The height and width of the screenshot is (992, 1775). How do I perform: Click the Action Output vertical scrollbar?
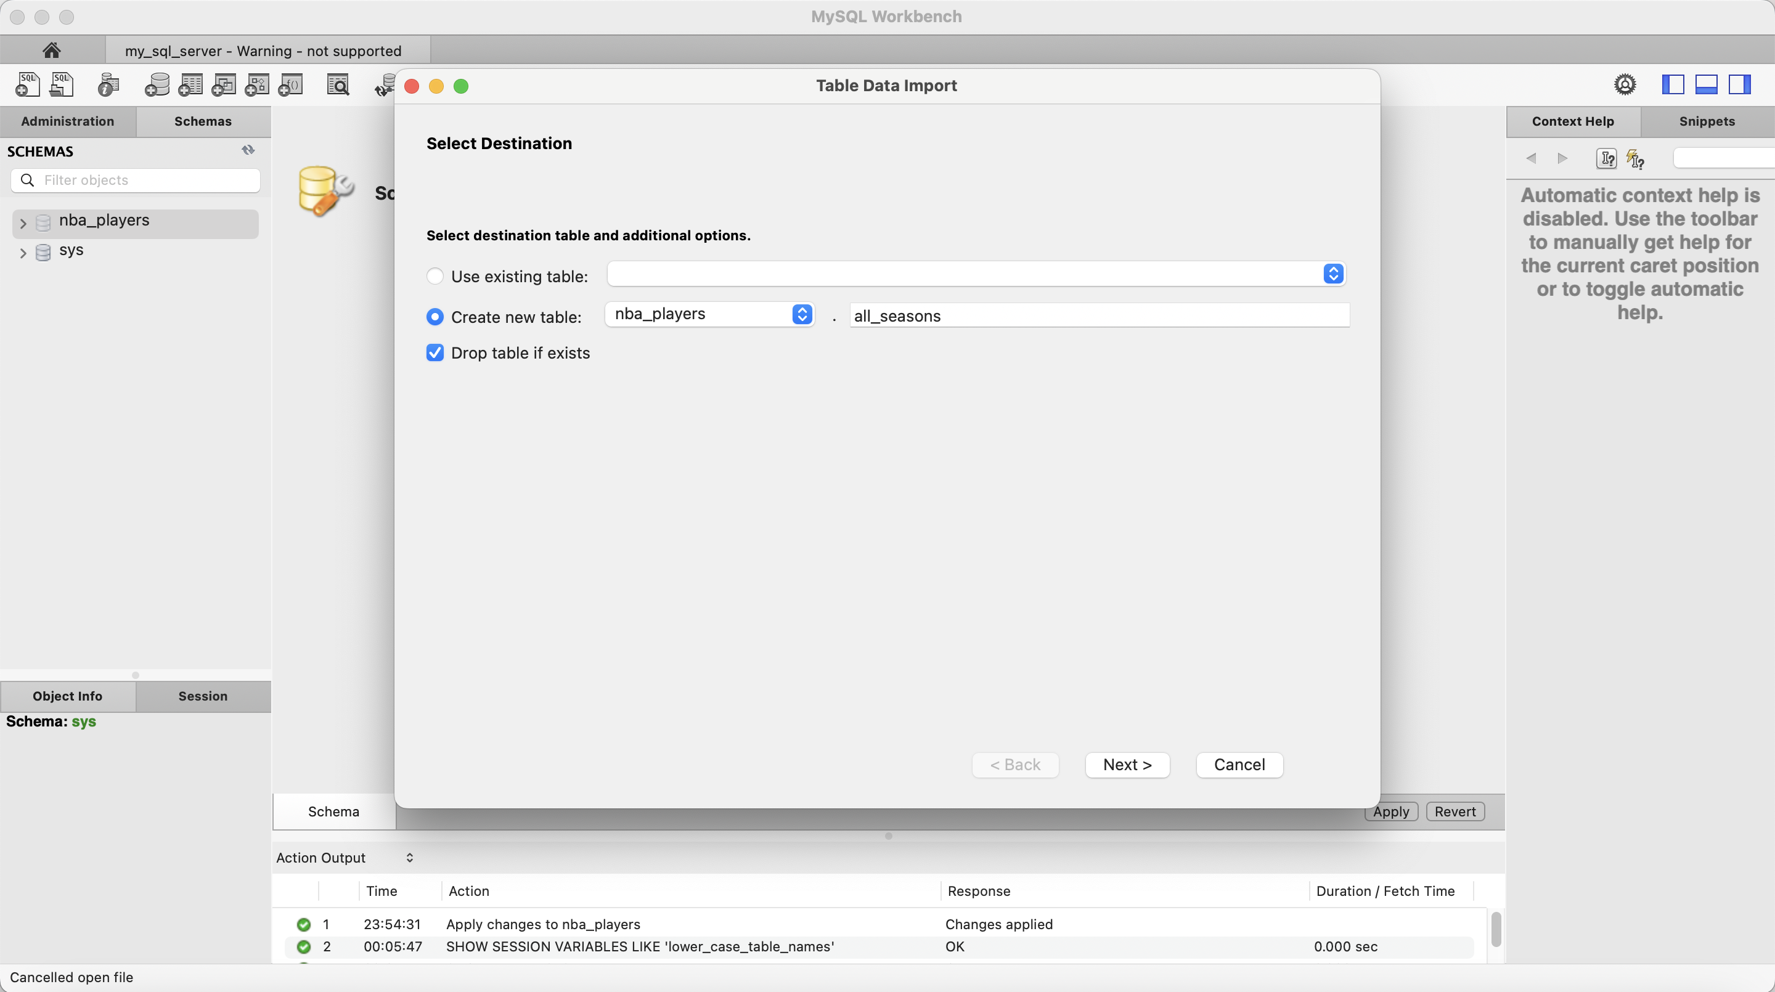[x=1495, y=930]
